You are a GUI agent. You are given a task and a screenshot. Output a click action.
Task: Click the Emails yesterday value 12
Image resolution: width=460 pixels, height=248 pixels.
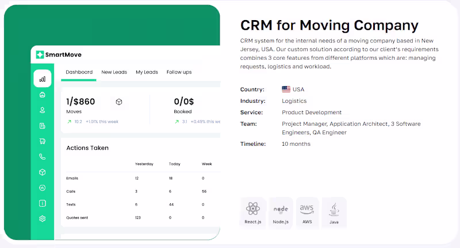[x=137, y=178]
